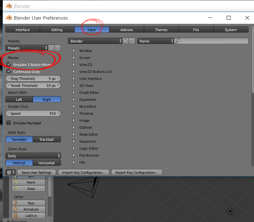Click the add preset plus icon
This screenshot has width=254, height=222.
(x=51, y=48)
